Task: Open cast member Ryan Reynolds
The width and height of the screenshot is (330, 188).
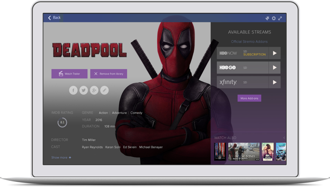Action: pyautogui.click(x=92, y=147)
